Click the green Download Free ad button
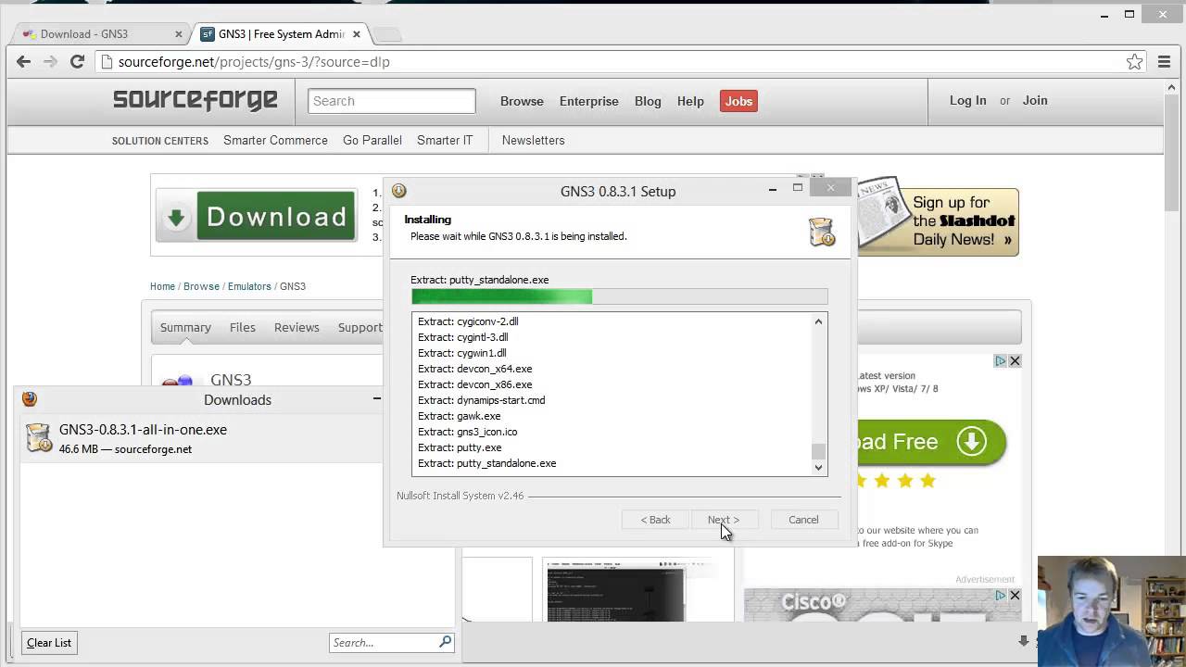 click(930, 442)
